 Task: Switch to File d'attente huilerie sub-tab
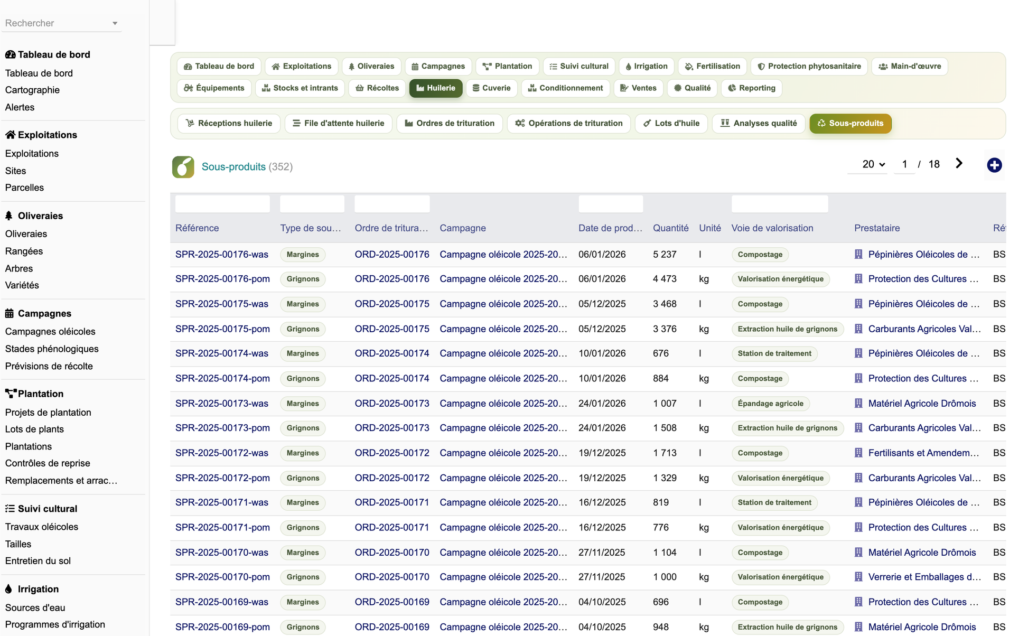tap(338, 123)
